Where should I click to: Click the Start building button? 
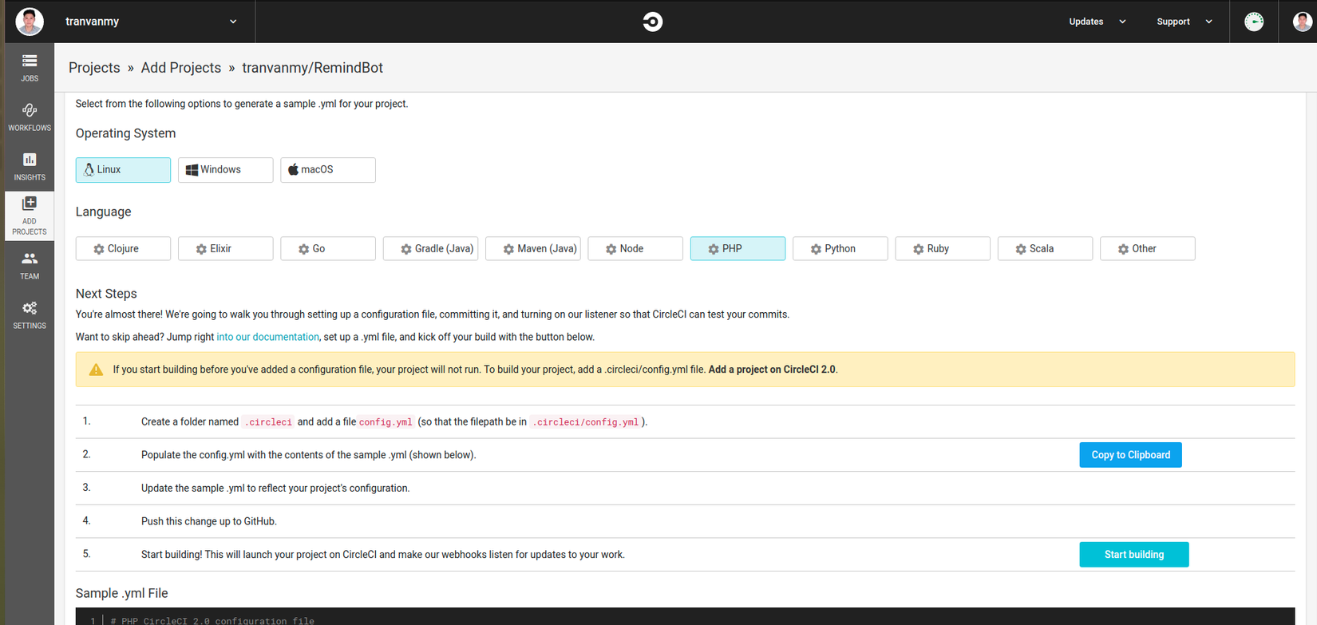click(x=1133, y=555)
